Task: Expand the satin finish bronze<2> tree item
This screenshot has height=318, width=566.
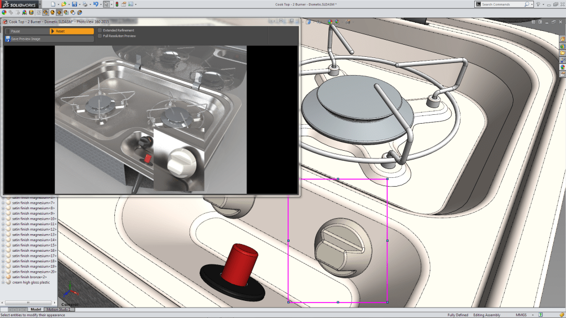Action: 3,277
